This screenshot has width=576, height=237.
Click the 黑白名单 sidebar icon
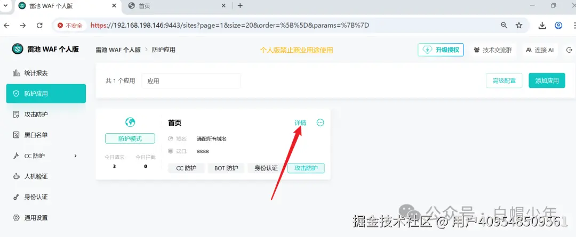pyautogui.click(x=16, y=135)
